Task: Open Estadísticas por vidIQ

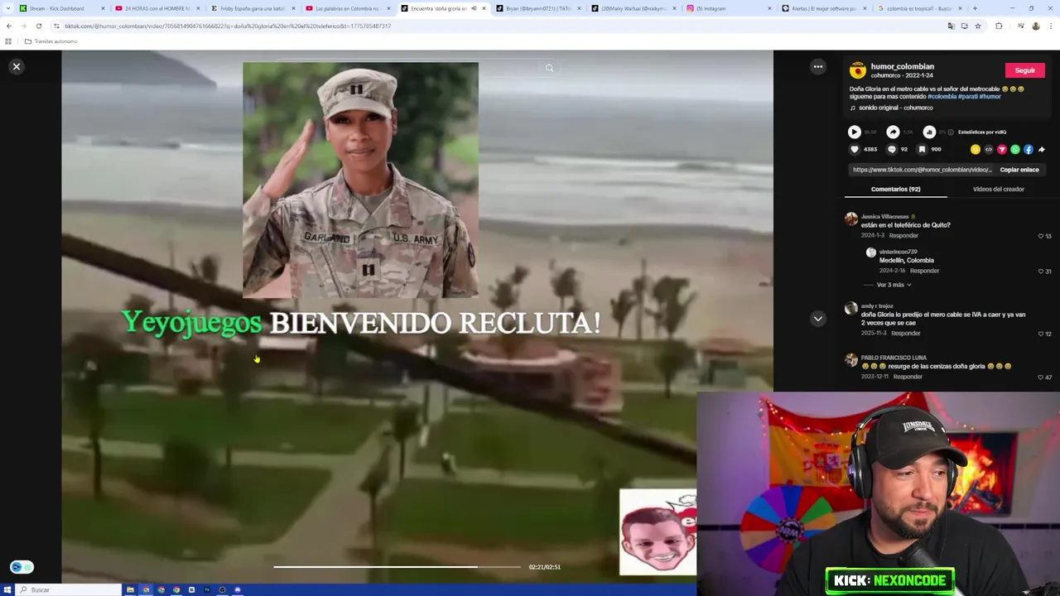Action: [x=982, y=132]
